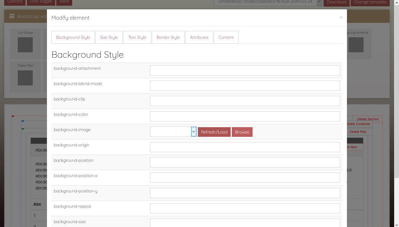Expand the background-image dropdown

point(194,132)
